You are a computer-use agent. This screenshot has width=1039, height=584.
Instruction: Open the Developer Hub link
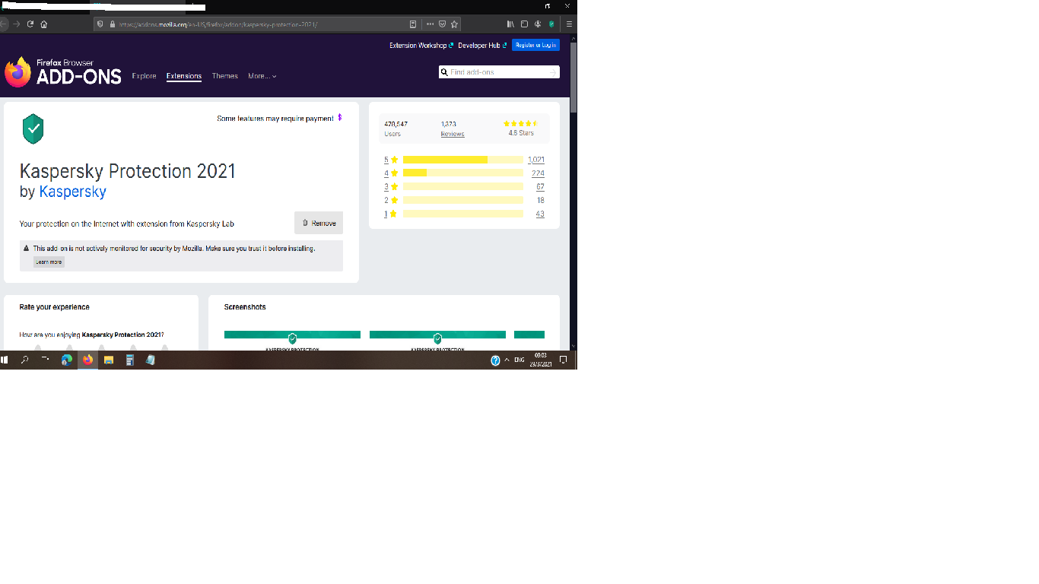click(x=482, y=46)
